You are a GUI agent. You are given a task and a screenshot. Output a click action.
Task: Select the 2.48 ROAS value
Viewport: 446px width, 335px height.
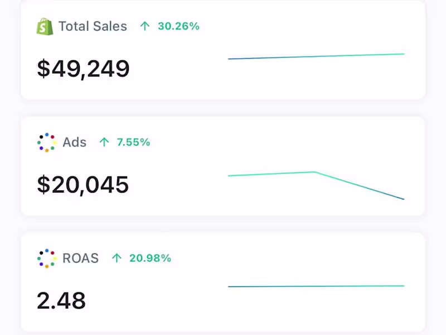[x=61, y=300]
